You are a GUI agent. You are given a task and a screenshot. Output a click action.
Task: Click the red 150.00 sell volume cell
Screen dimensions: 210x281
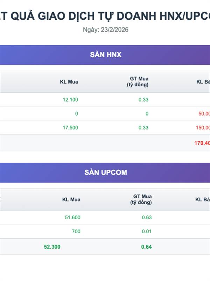(203, 128)
